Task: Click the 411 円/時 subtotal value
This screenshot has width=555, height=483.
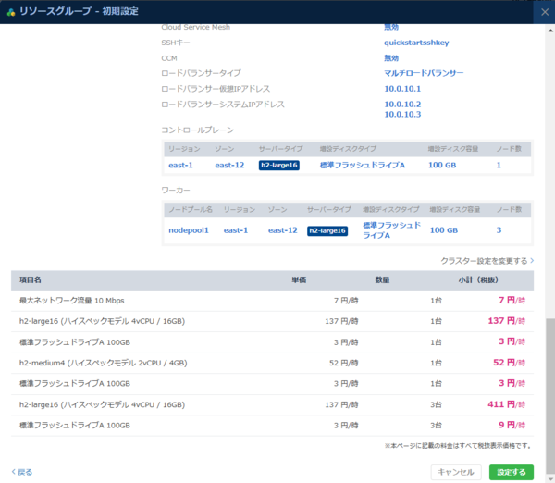Action: pos(507,404)
